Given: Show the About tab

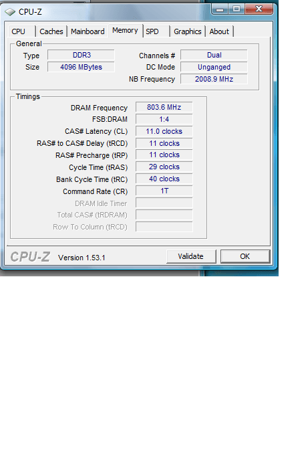Looking at the screenshot, I should [x=219, y=31].
